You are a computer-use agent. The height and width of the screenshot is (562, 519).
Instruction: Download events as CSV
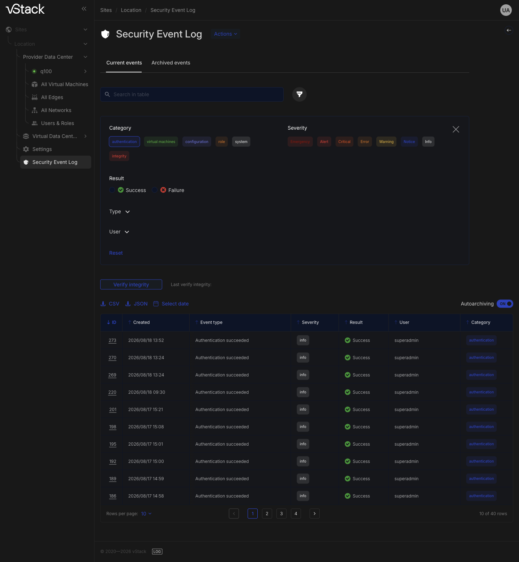(x=110, y=304)
